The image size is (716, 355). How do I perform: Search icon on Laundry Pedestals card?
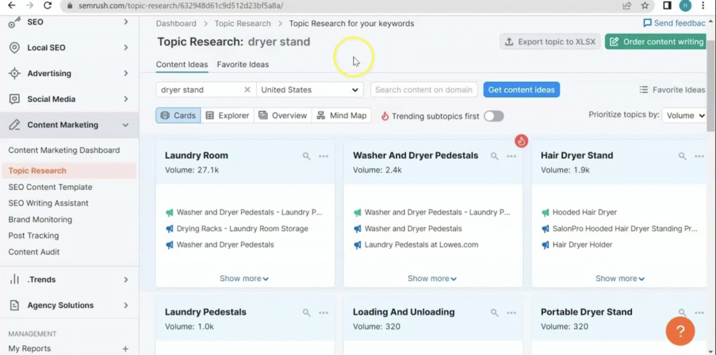[x=306, y=312]
